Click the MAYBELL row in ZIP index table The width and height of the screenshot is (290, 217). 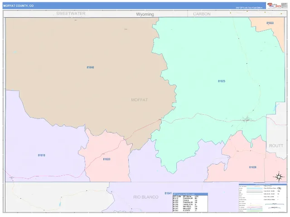pyautogui.click(x=190, y=207)
